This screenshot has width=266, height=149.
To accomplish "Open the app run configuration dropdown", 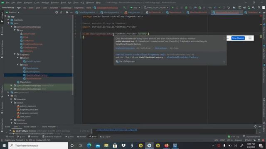I will click(x=135, y=7).
